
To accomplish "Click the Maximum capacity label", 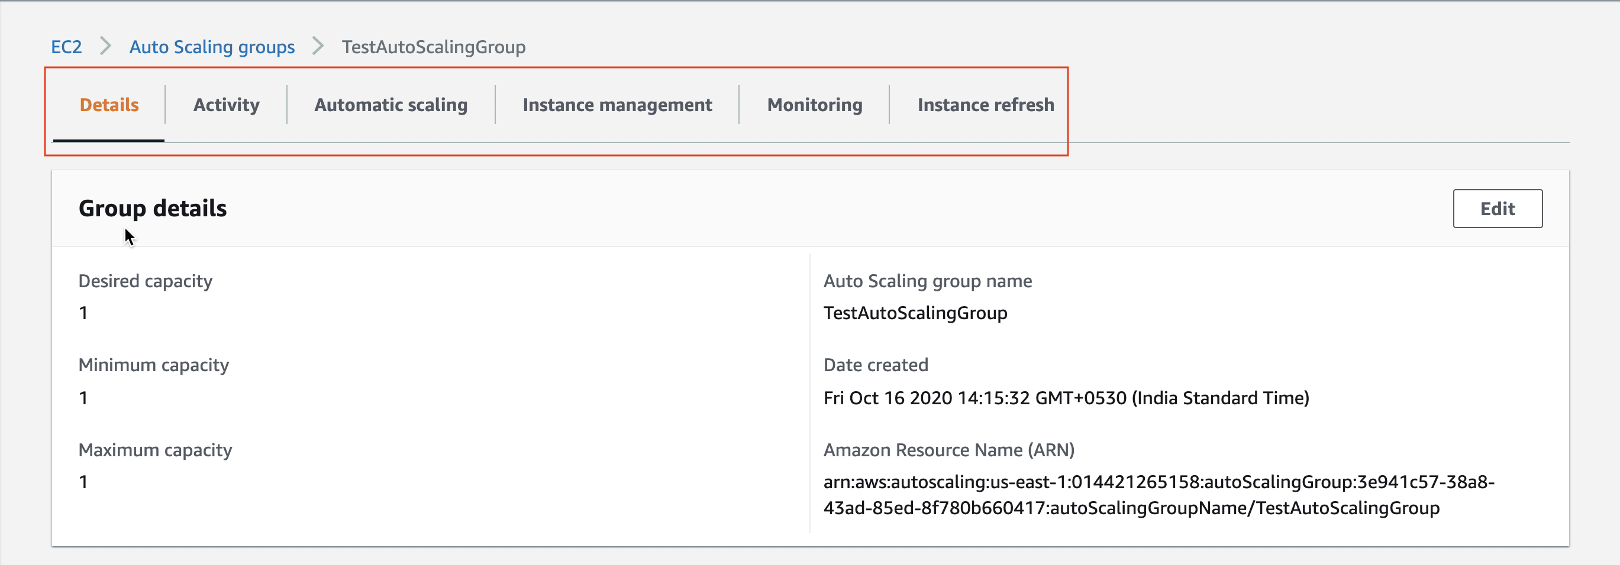I will 156,450.
